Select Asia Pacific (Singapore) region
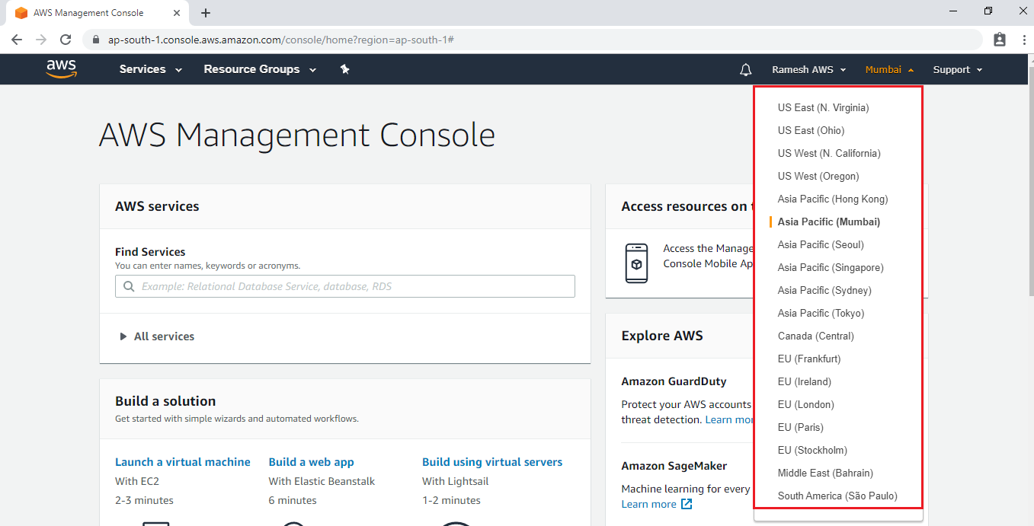The width and height of the screenshot is (1034, 526). click(831, 267)
